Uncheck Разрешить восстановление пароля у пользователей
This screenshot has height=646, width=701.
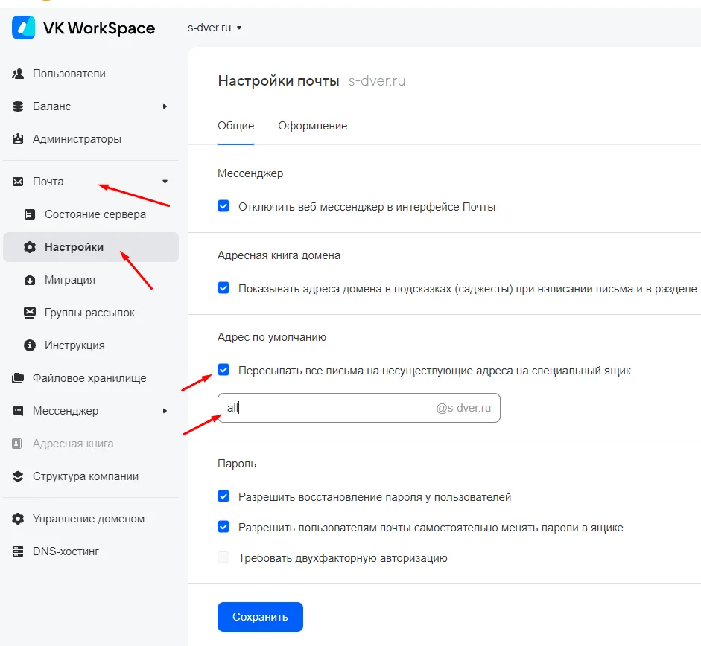pos(223,496)
